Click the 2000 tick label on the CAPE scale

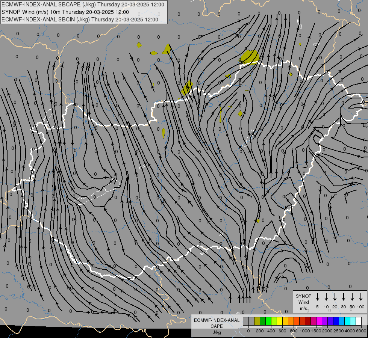tap(327, 331)
